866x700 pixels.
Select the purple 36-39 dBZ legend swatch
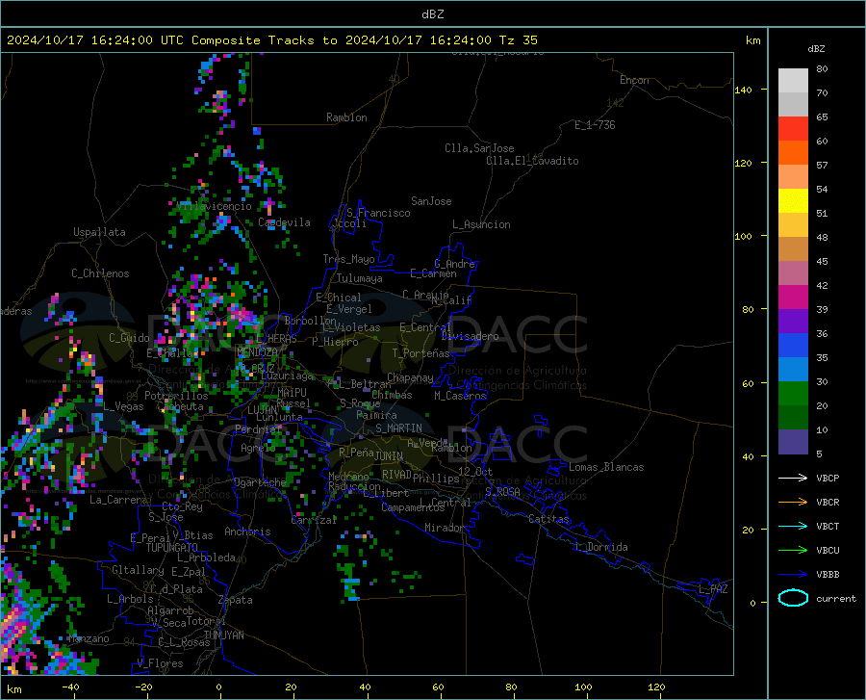tap(793, 322)
